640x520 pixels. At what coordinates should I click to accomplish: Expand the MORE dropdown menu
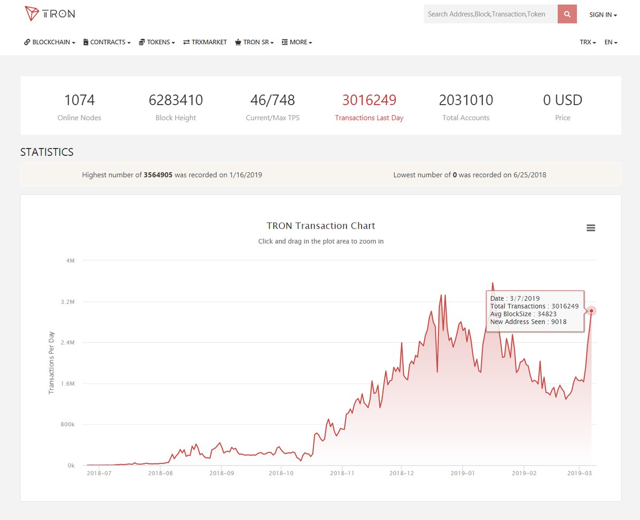(x=297, y=42)
